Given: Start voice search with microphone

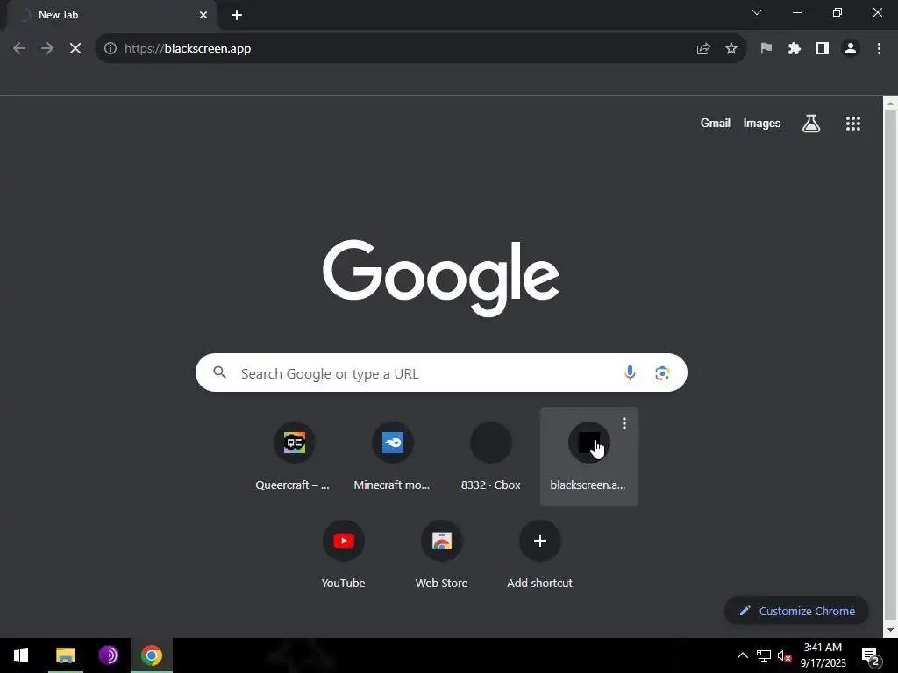Looking at the screenshot, I should [630, 373].
